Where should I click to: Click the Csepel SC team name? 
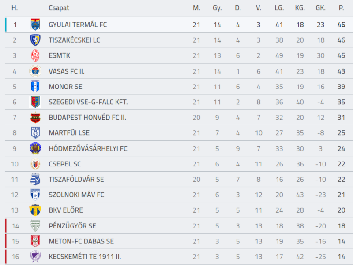[x=64, y=164]
